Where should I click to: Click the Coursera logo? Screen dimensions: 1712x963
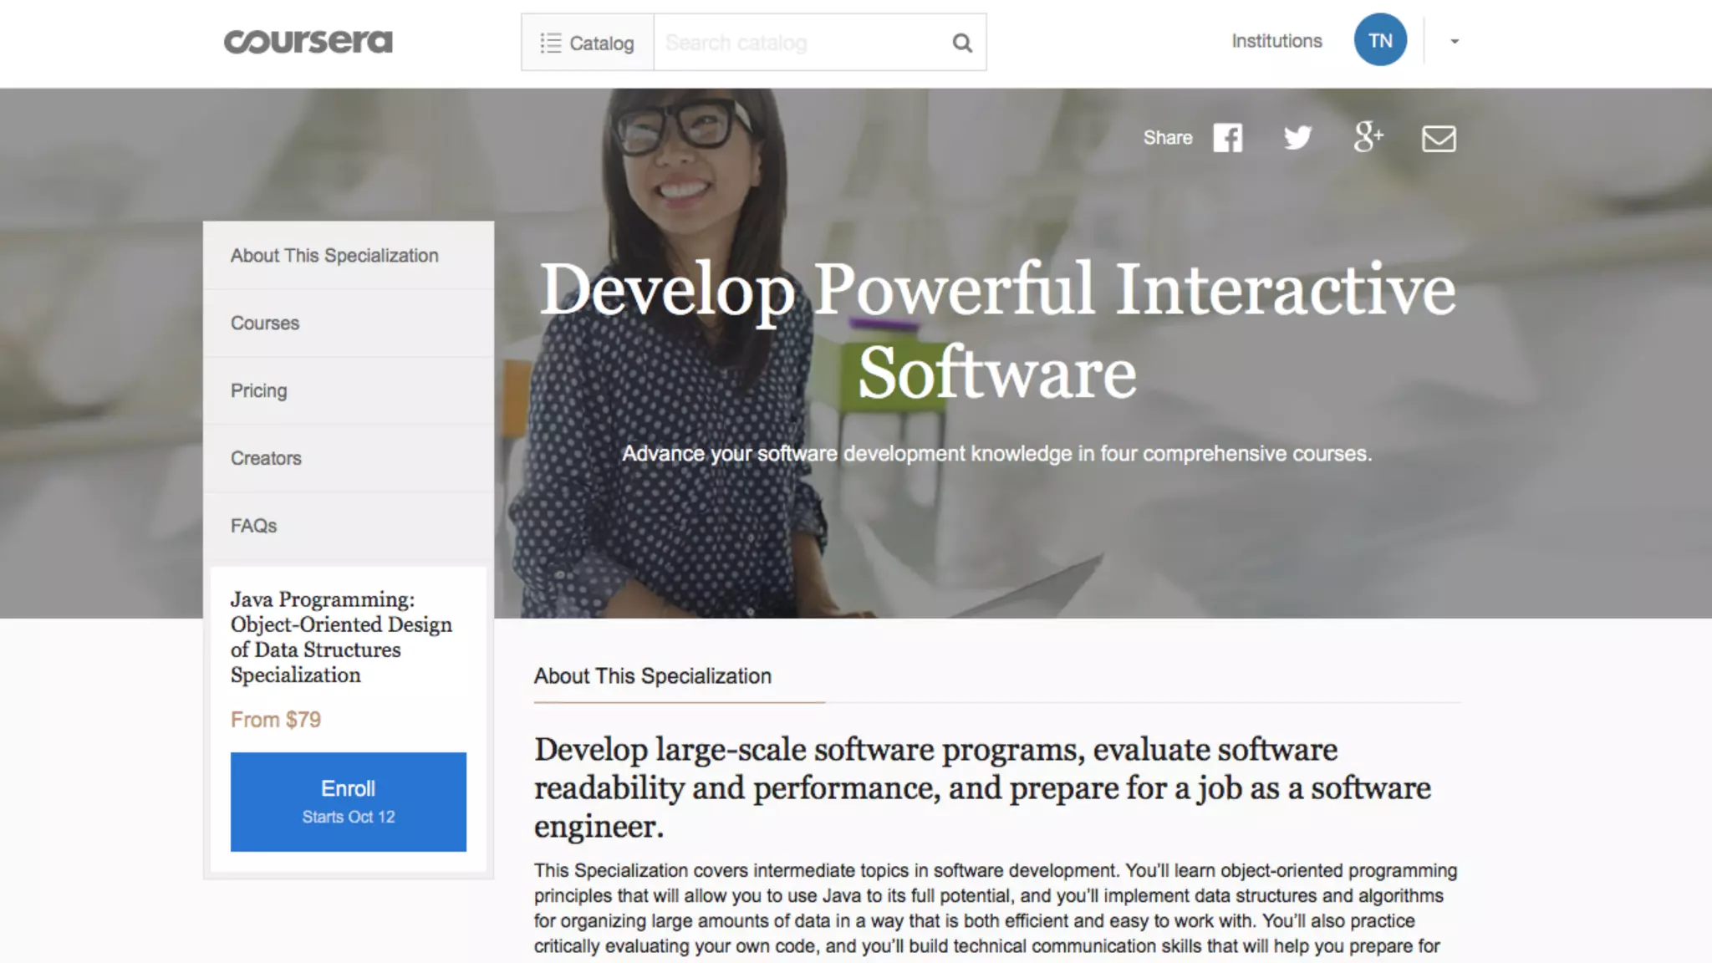pos(308,42)
